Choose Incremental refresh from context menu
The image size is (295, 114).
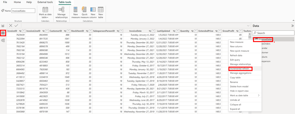tap(245, 69)
